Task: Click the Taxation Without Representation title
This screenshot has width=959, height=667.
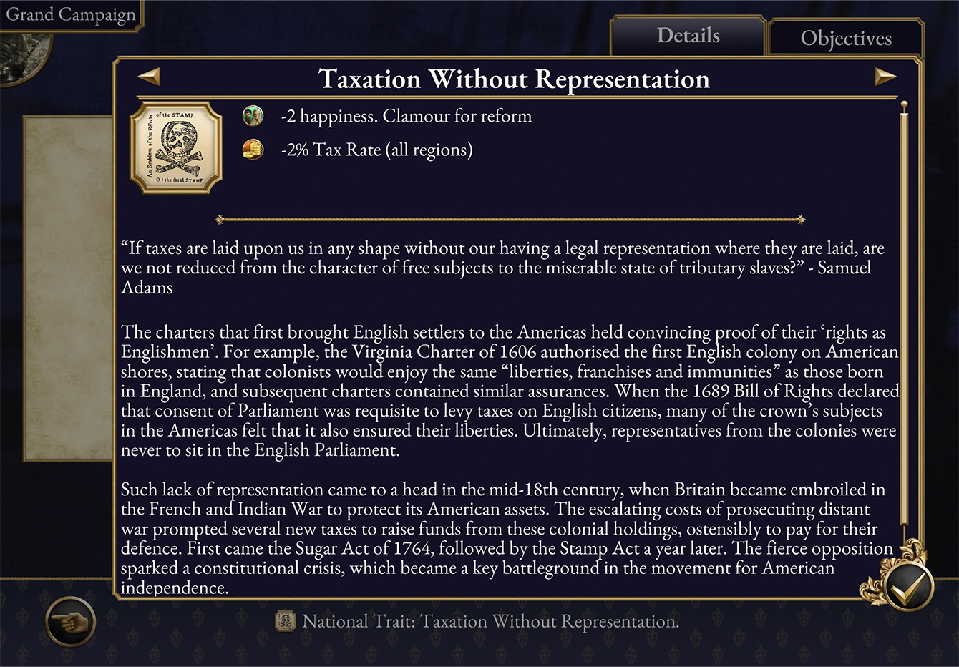Action: point(514,79)
